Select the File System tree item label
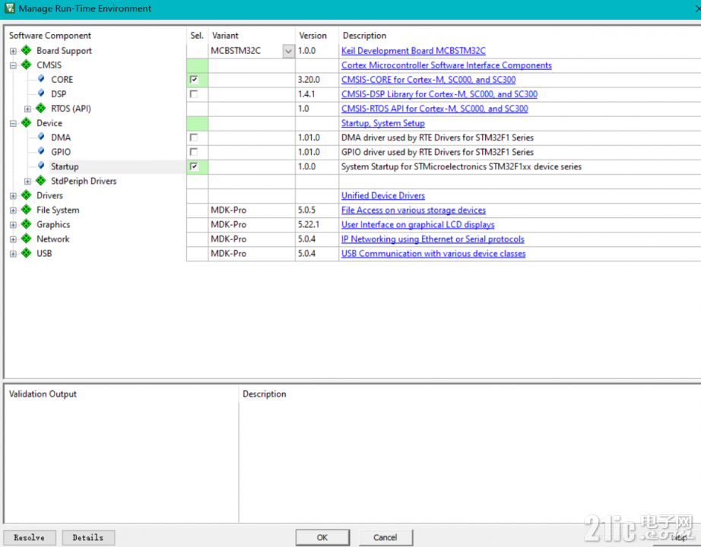 click(x=58, y=210)
